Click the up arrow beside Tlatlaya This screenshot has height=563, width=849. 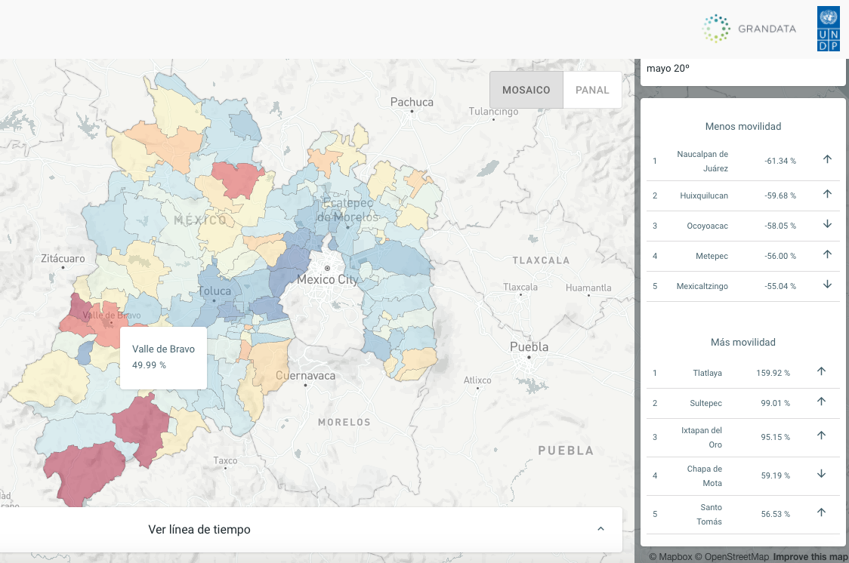click(821, 371)
